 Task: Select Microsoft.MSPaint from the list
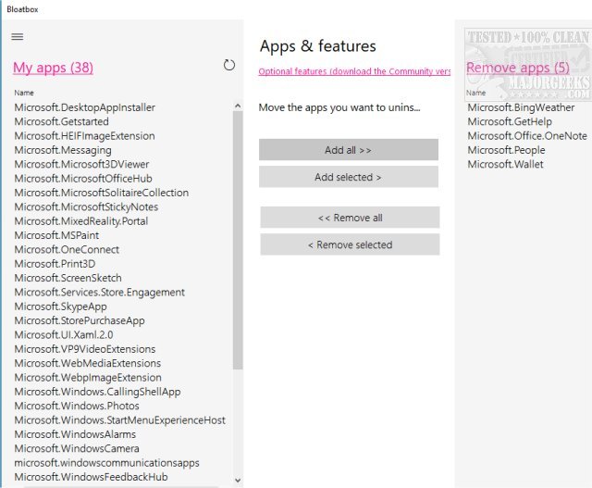[56, 235]
